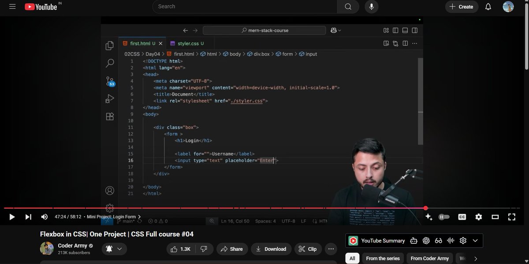Switch to theater mode
Screen dimensions: 529x264
pyautogui.click(x=495, y=216)
